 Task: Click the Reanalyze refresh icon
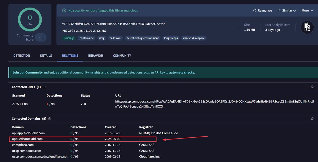tap(255, 11)
